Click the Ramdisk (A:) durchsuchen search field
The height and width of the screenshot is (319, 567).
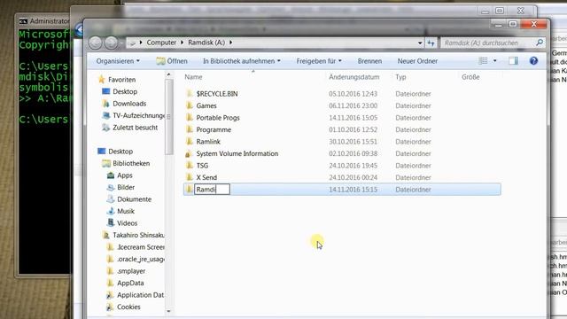pyautogui.click(x=487, y=43)
